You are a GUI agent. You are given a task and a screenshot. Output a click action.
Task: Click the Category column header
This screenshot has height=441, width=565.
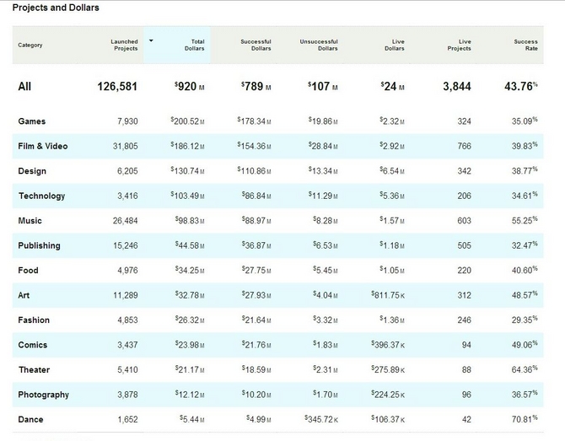click(x=30, y=45)
